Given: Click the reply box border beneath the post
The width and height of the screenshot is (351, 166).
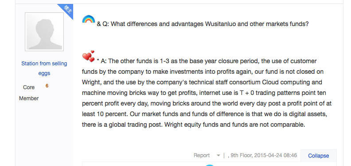Looking at the screenshot, I should point(209,162).
